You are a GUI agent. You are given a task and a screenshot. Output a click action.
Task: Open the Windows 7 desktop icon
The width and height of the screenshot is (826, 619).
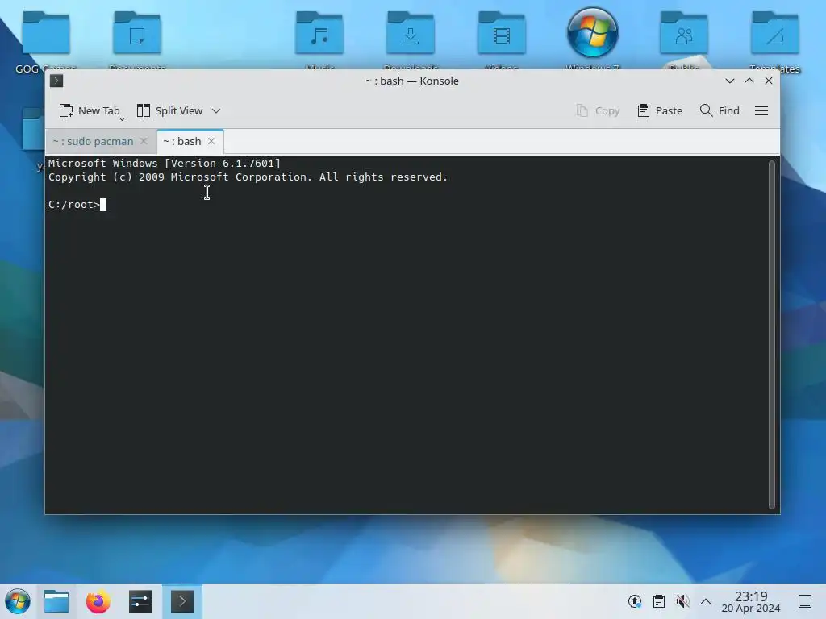(x=593, y=38)
